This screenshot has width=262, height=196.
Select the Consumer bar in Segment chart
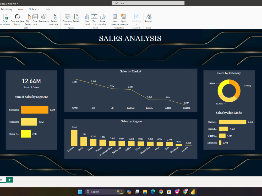click(34, 110)
